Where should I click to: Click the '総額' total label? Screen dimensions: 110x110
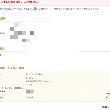[x=105, y=107]
